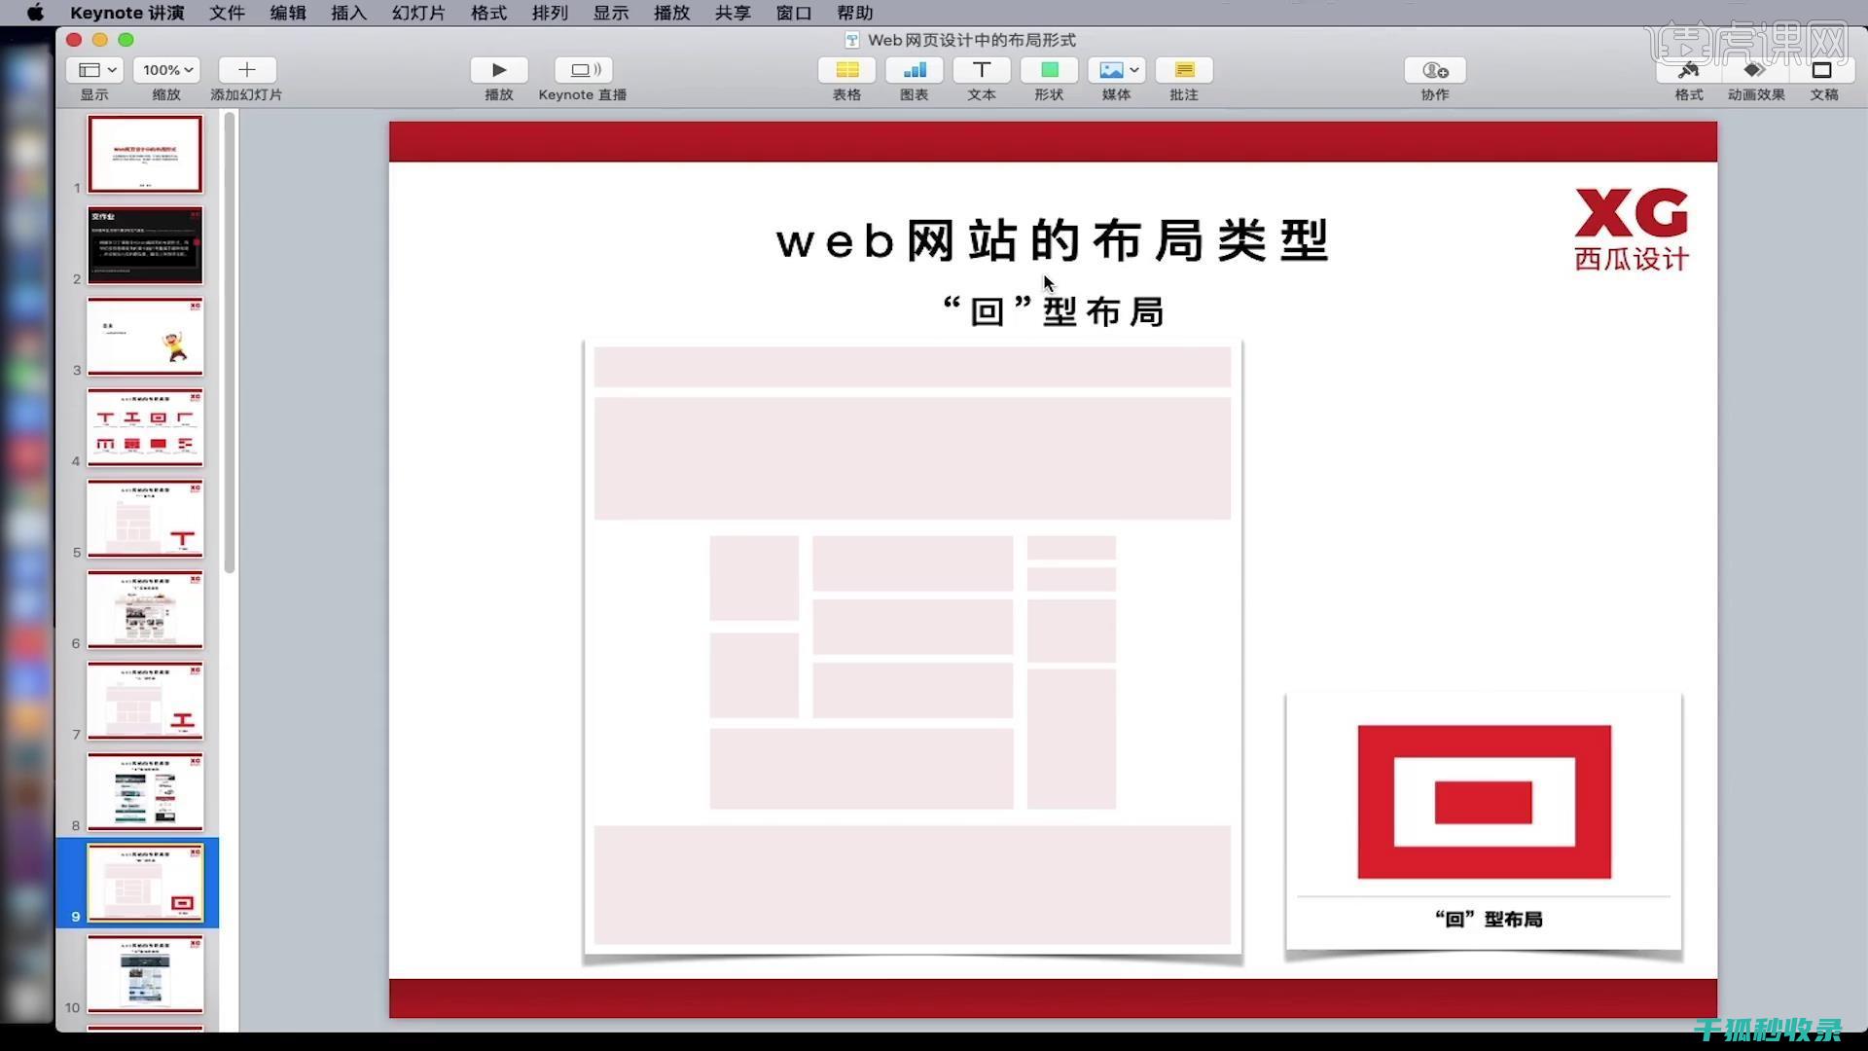Open the 100% zoom dropdown
The image size is (1868, 1051).
[x=167, y=70]
